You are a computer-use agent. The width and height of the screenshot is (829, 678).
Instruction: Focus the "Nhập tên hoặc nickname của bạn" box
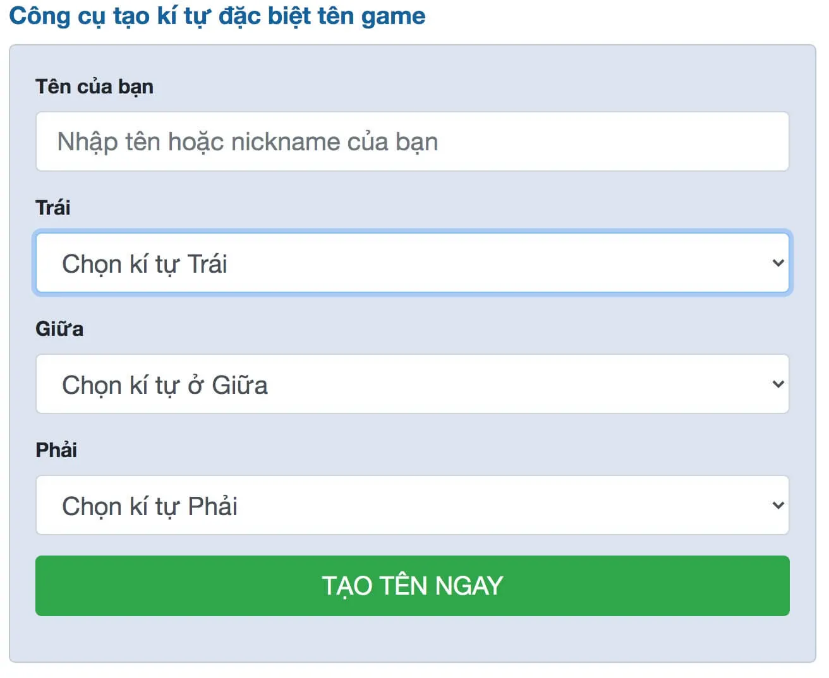(x=413, y=141)
